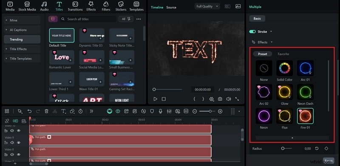
Task: Expand the Effects dropdown arrow in properties
Action: tap(272, 42)
